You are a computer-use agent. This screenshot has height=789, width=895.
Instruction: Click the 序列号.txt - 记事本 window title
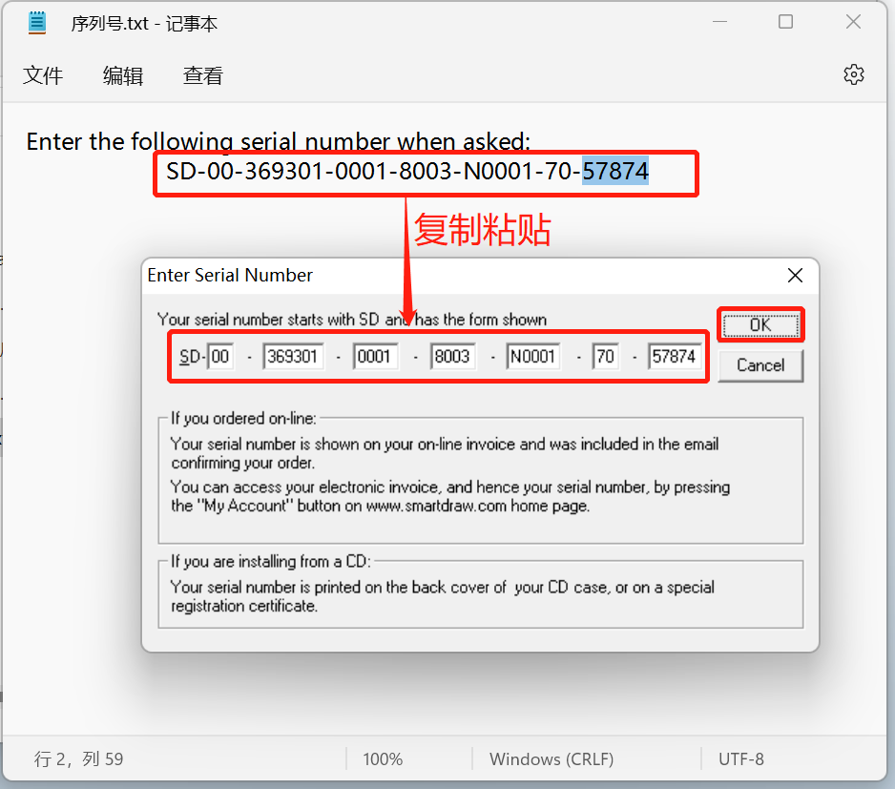click(144, 24)
